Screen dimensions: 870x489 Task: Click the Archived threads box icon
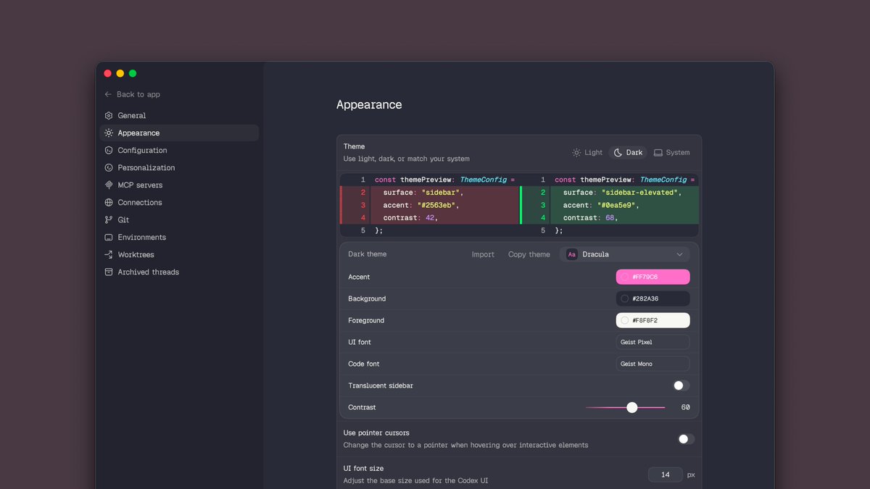tap(109, 272)
